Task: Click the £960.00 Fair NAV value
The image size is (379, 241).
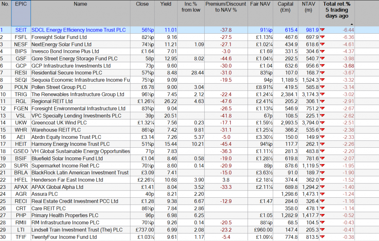Action: tap(263, 230)
